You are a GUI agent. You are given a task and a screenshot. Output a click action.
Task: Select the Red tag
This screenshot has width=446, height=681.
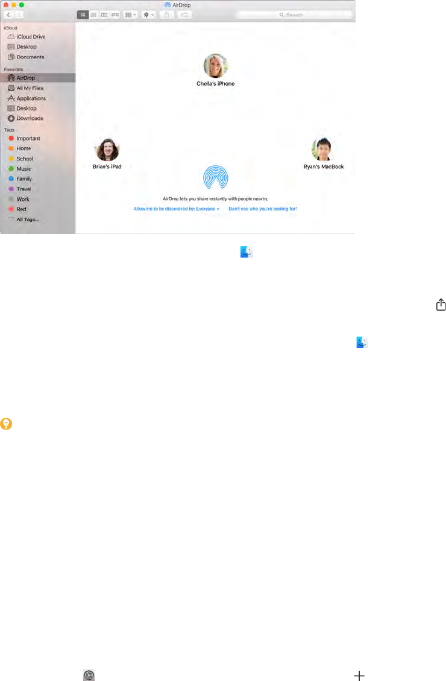pyautogui.click(x=18, y=209)
